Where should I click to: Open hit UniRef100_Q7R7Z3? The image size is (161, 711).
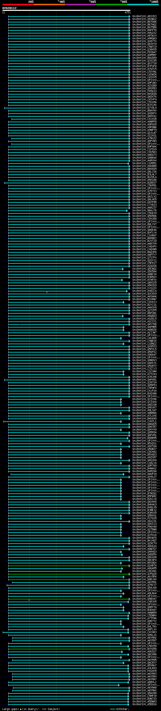[144, 191]
